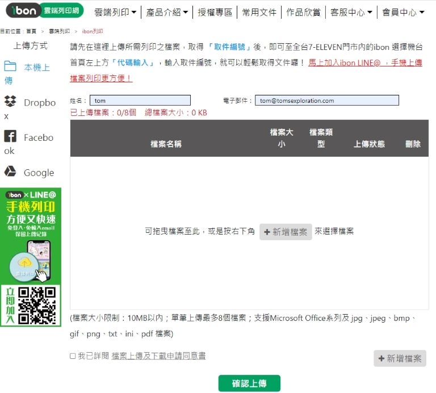This screenshot has height=393, width=436.
Task: Click the 已上傳檔案：0/8個 status text
Action: [x=103, y=112]
